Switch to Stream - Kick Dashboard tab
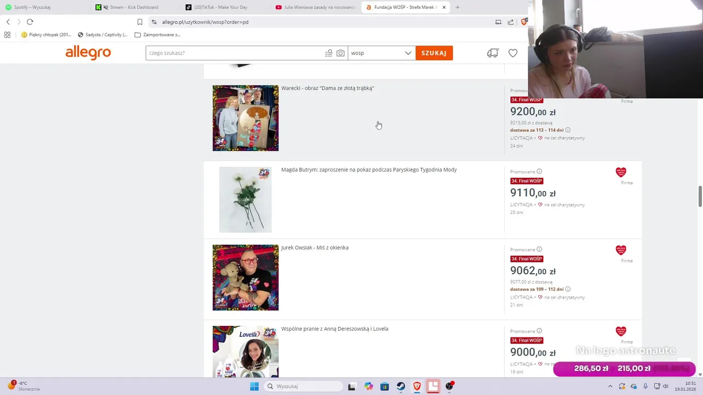703x395 pixels. (136, 7)
